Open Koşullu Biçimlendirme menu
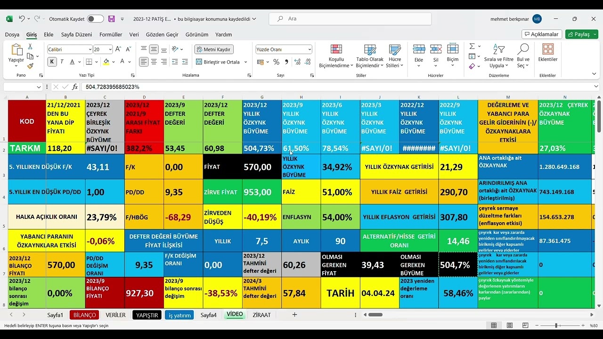This screenshot has width=603, height=339. (x=336, y=56)
